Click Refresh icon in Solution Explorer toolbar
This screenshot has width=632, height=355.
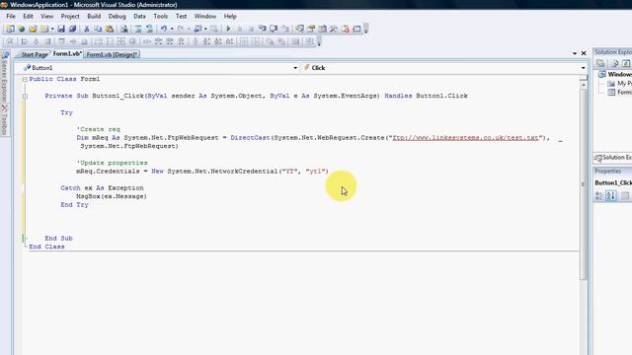point(626,63)
